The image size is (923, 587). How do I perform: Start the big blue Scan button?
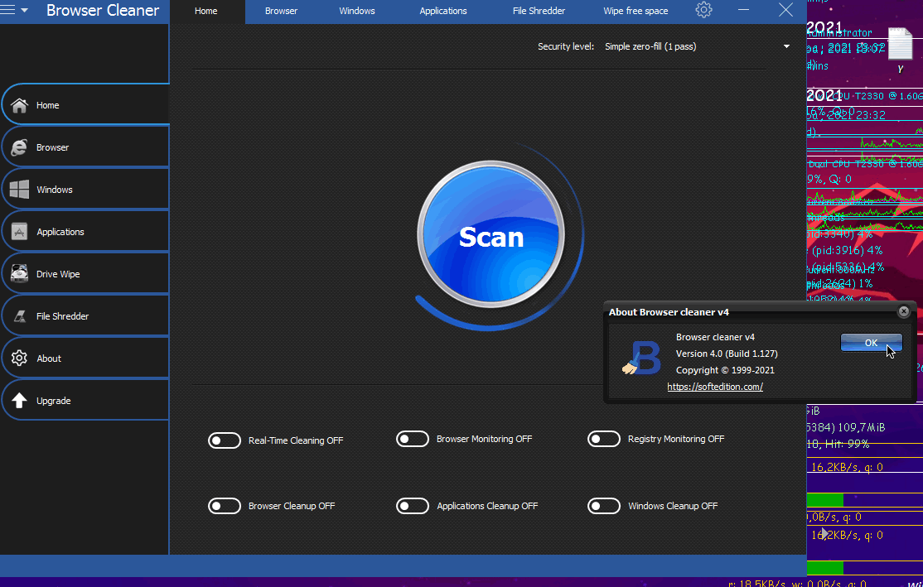[491, 235]
